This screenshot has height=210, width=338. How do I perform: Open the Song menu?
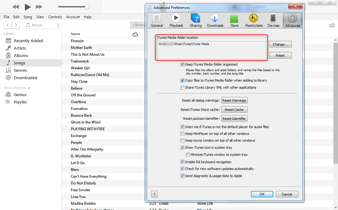point(28,17)
